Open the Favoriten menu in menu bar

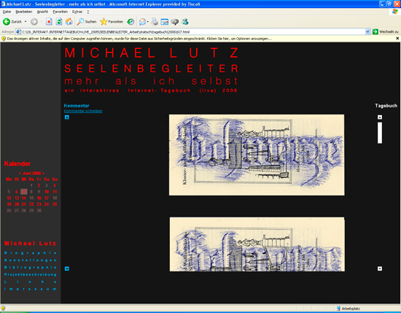pyautogui.click(x=60, y=12)
